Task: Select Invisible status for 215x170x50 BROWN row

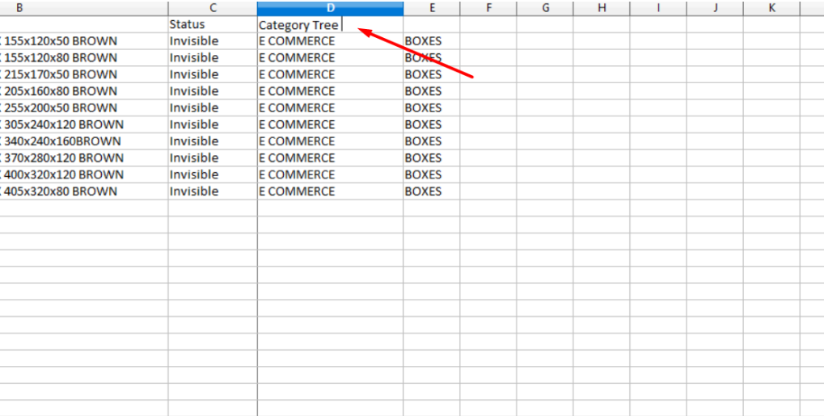Action: pyautogui.click(x=194, y=74)
